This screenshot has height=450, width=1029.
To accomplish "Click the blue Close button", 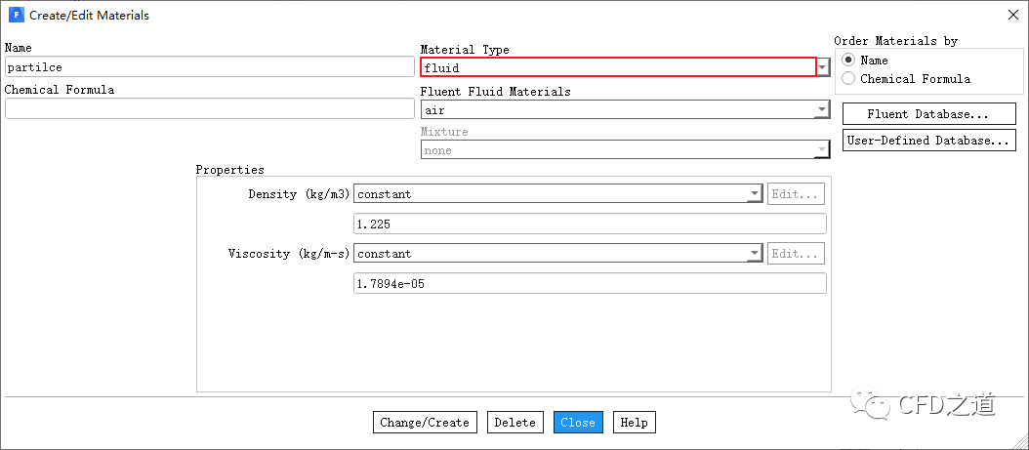I will (x=578, y=423).
